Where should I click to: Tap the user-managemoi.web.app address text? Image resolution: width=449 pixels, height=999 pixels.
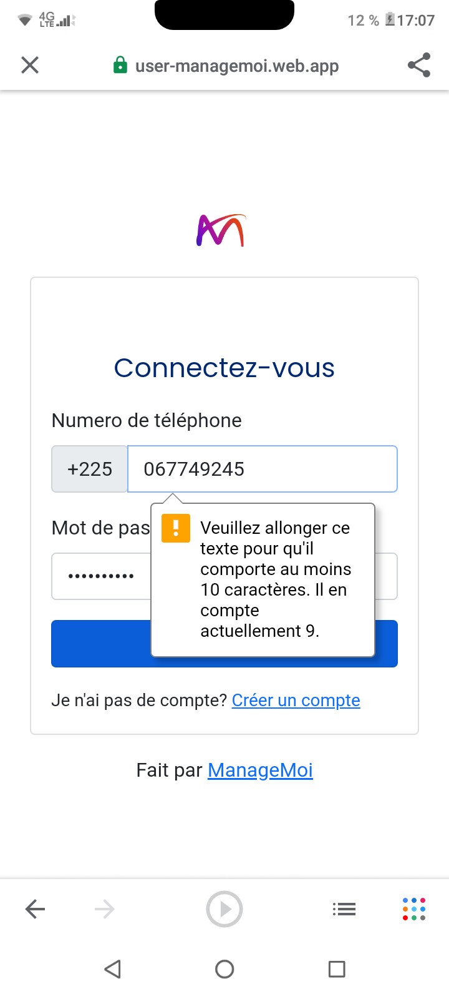click(237, 66)
